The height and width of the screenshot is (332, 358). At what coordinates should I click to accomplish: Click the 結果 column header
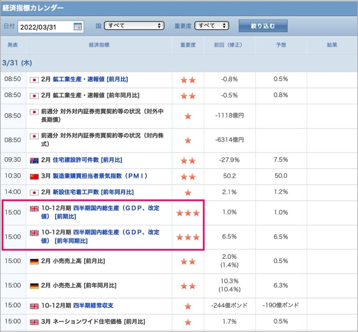point(332,45)
